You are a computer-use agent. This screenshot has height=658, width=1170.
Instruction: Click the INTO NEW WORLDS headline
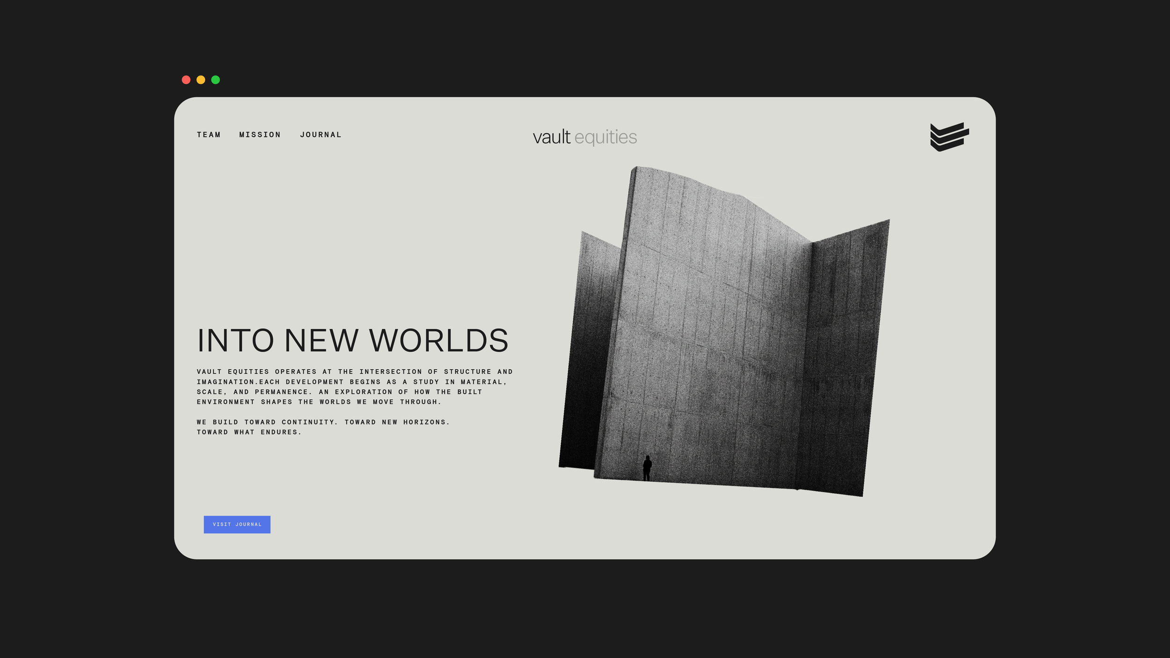coord(352,340)
